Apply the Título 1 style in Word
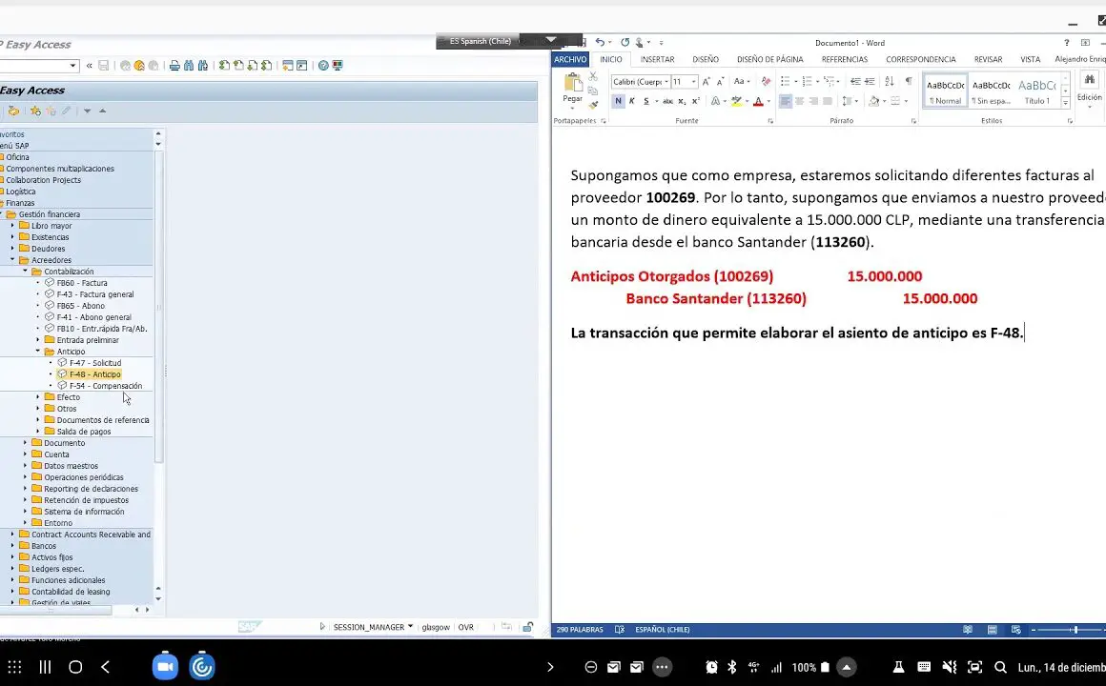Image resolution: width=1106 pixels, height=686 pixels. tap(1037, 91)
